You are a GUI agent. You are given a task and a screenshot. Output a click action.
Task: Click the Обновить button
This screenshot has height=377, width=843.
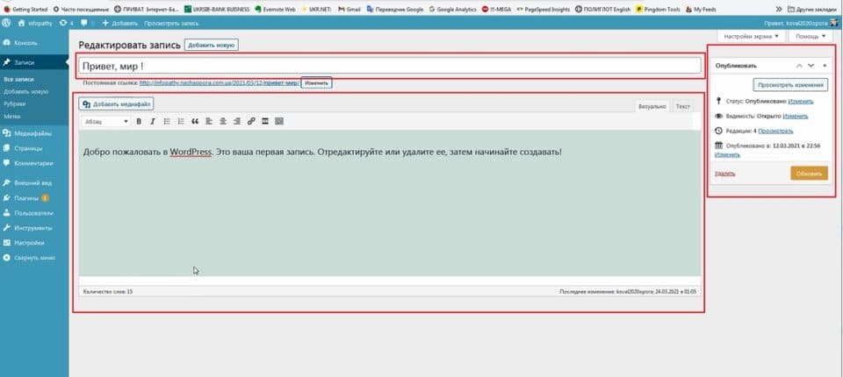click(809, 174)
